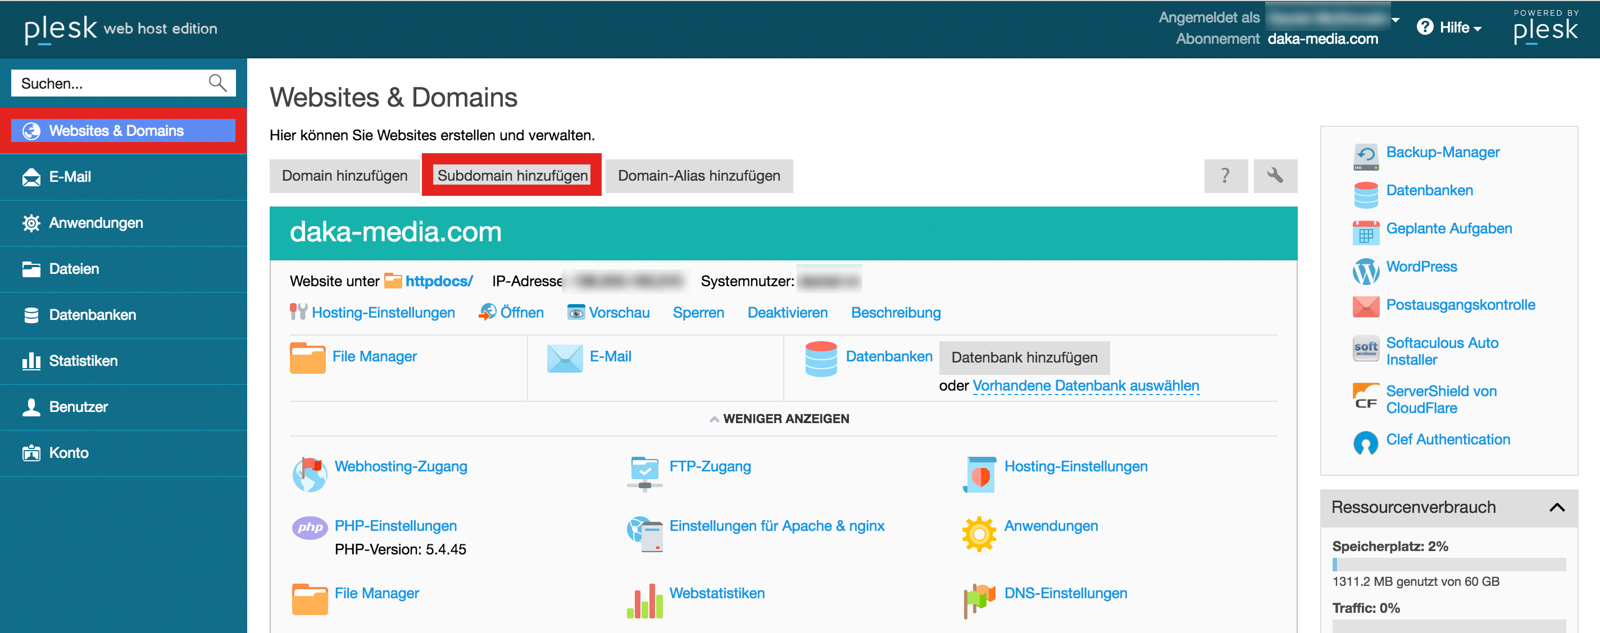Click the search magnifier icon
This screenshot has width=1600, height=633.
click(x=217, y=83)
